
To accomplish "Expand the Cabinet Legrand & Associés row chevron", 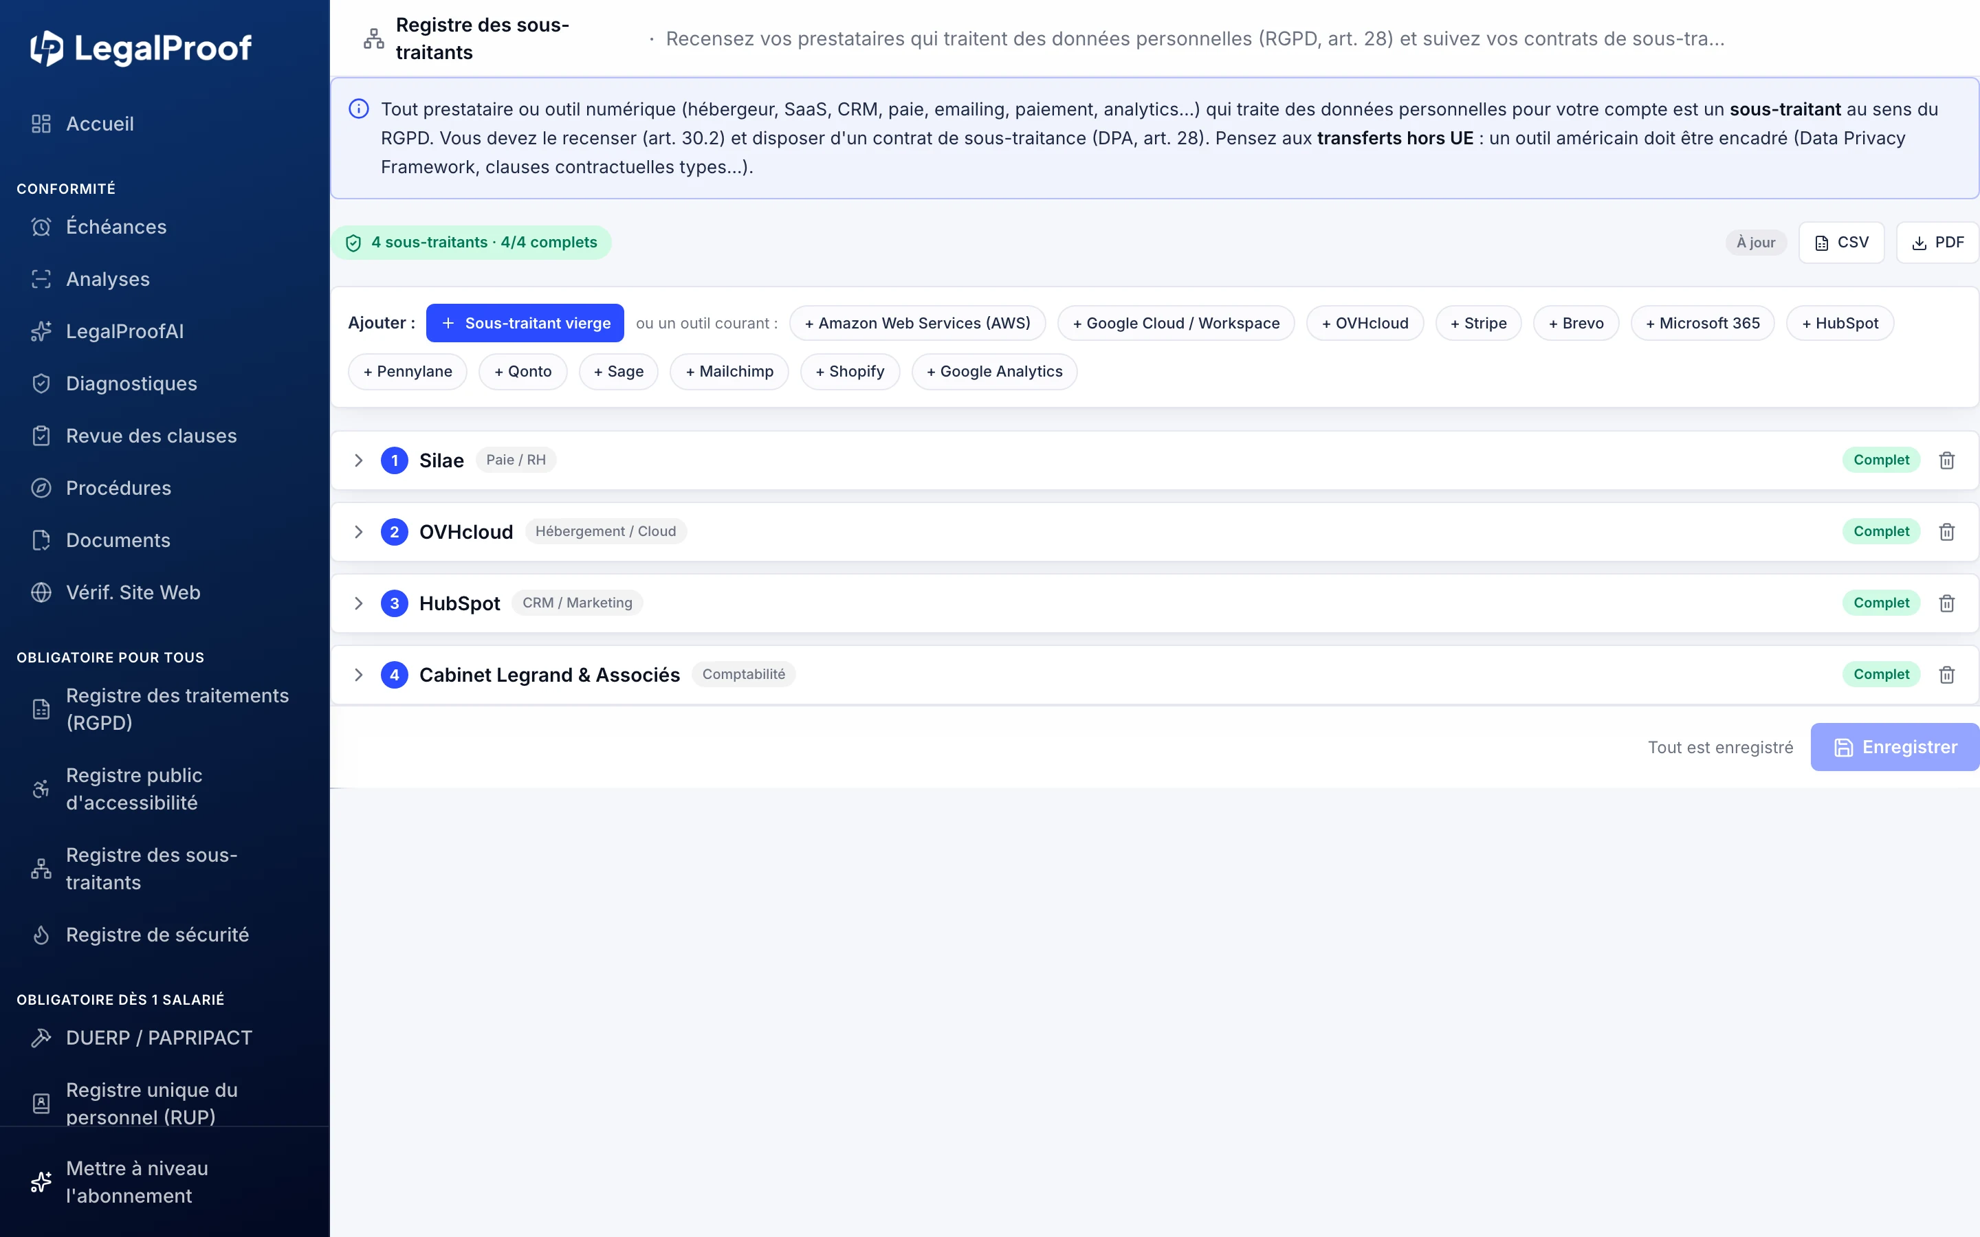I will pyautogui.click(x=358, y=675).
